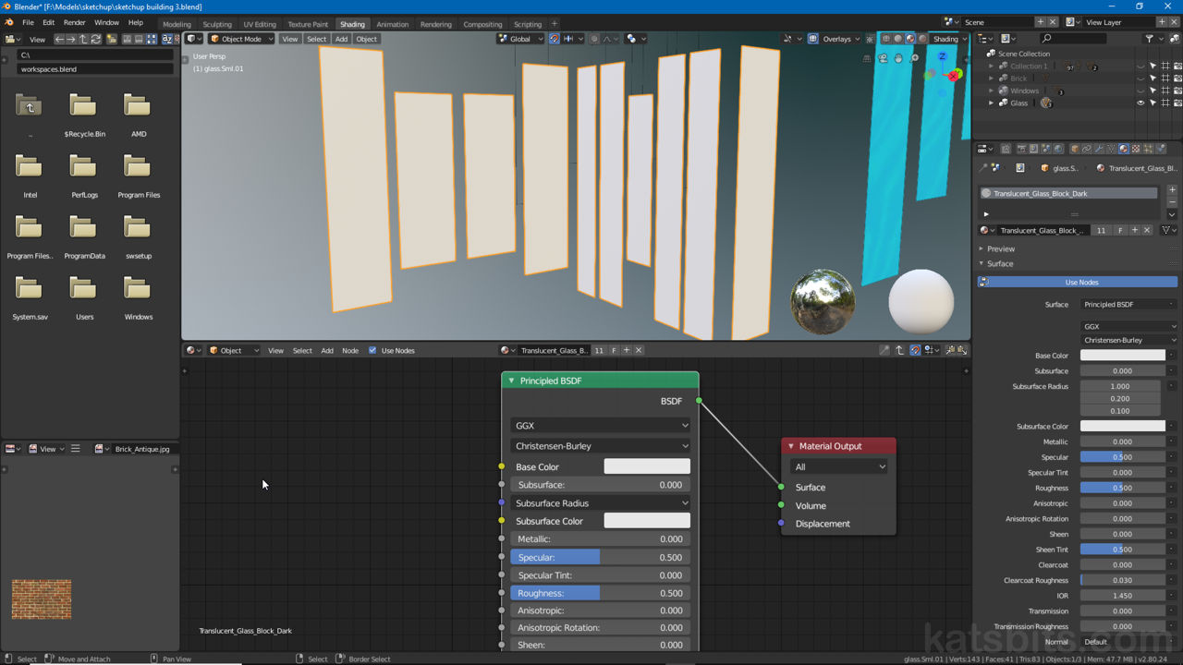Switch to the Animation workspace tab
This screenshot has width=1183, height=665.
[392, 24]
